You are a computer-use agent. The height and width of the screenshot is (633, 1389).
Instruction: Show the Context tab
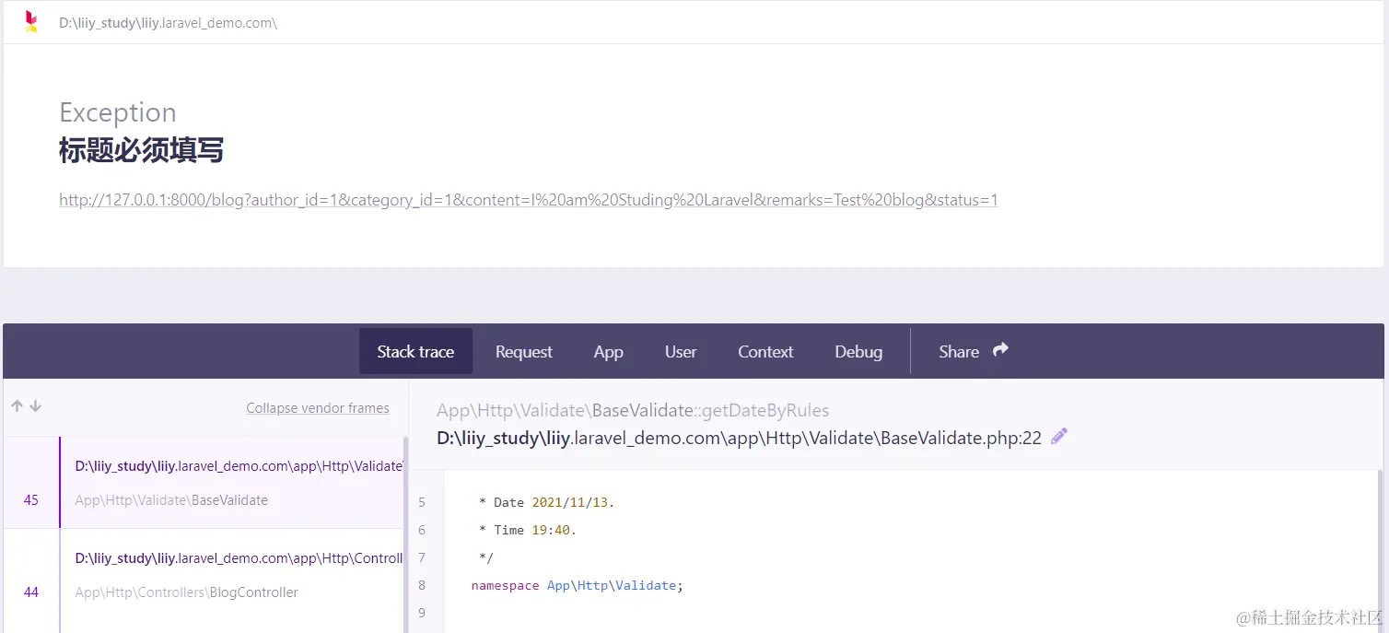click(x=765, y=351)
